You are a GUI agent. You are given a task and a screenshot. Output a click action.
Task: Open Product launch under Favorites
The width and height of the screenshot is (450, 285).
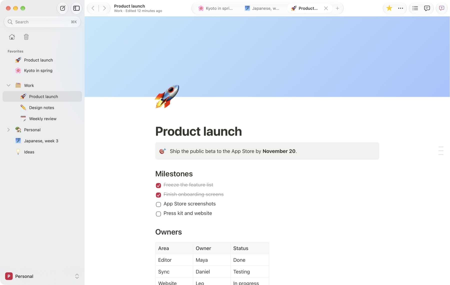(x=42, y=60)
